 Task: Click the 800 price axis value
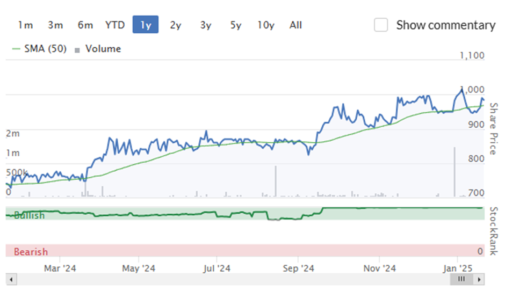476,158
